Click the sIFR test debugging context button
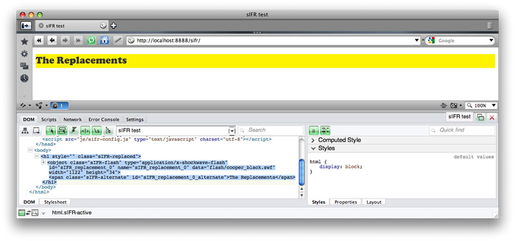Image resolution: width=515 pixels, height=241 pixels. click(460, 116)
